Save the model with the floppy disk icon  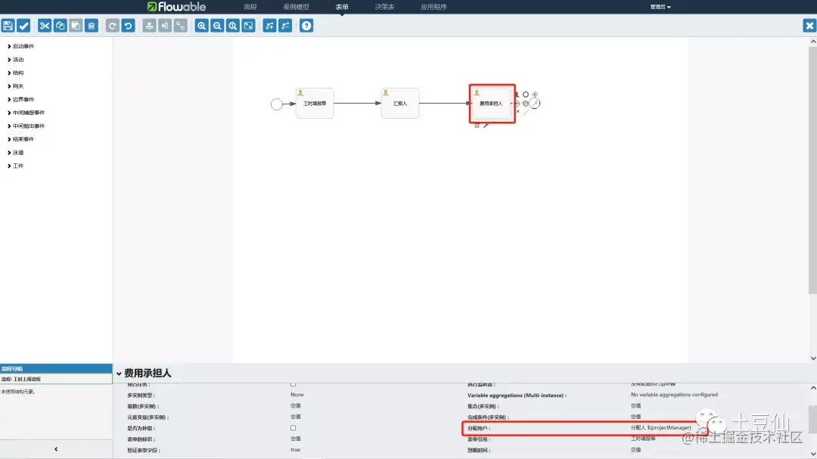[8, 26]
